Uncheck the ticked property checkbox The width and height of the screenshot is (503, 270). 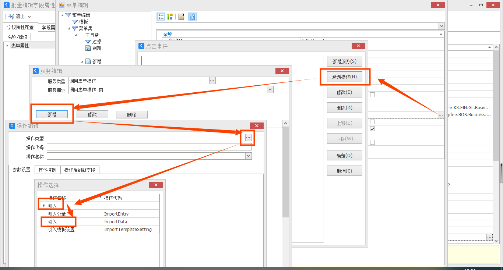(372, 129)
